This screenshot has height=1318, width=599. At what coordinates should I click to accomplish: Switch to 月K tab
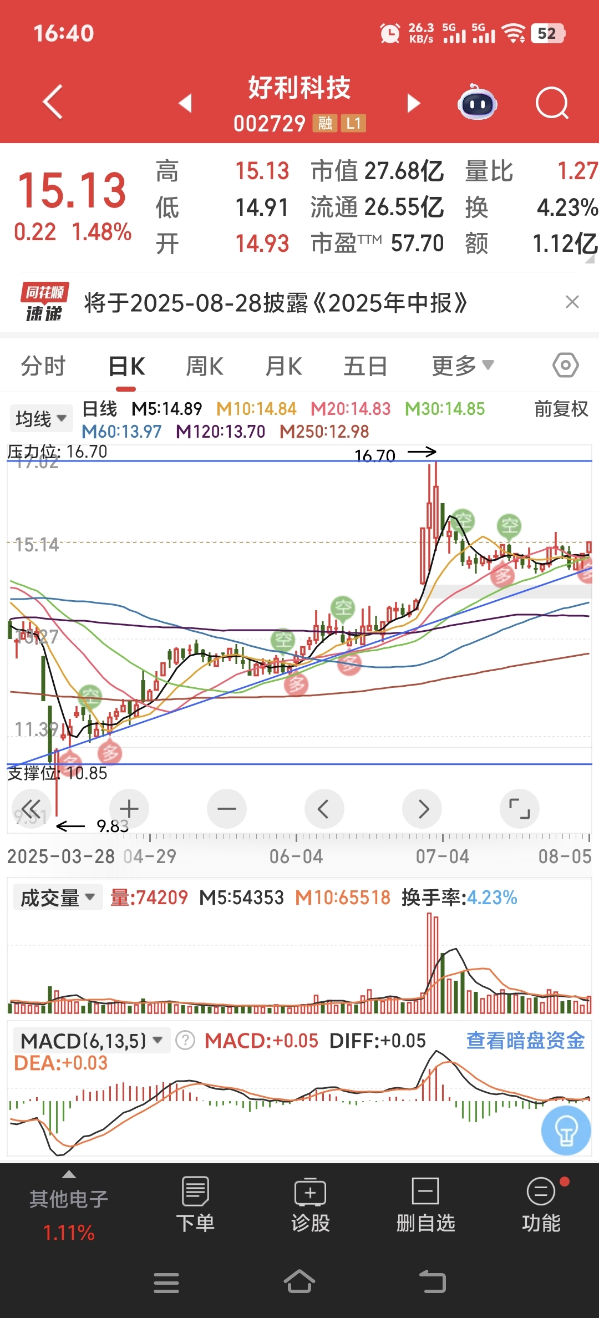(x=284, y=366)
